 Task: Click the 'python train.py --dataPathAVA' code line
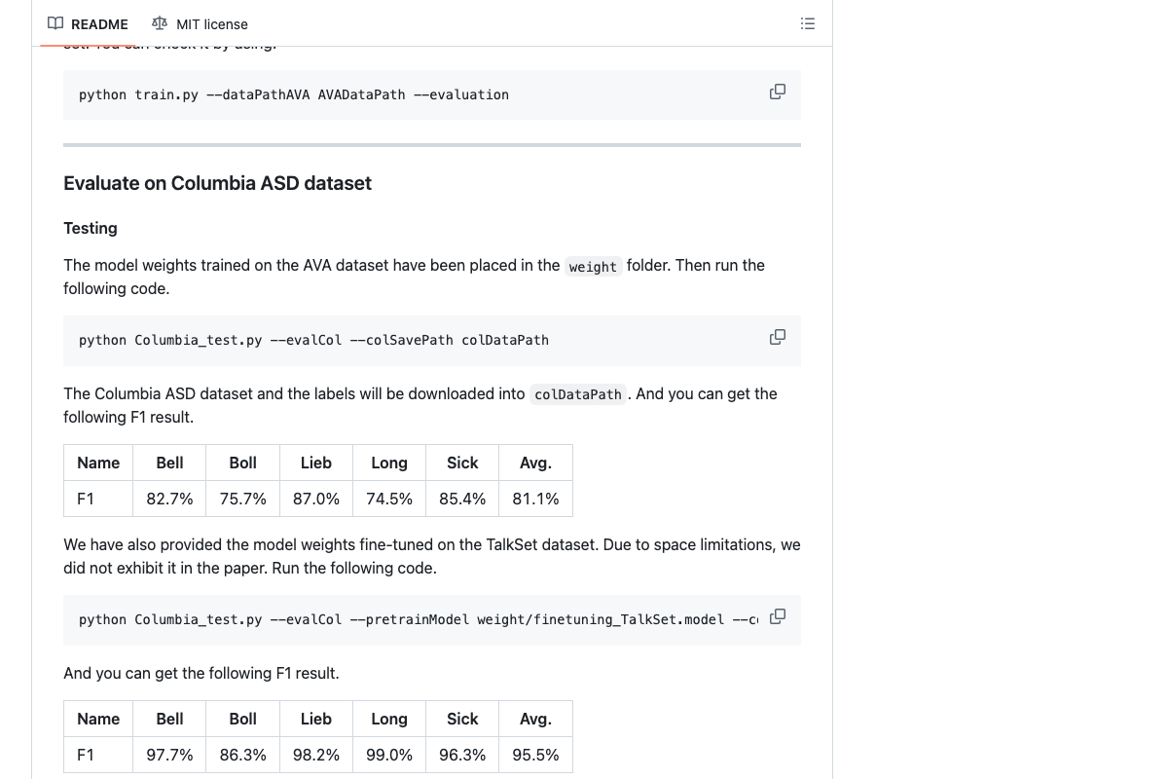click(294, 94)
